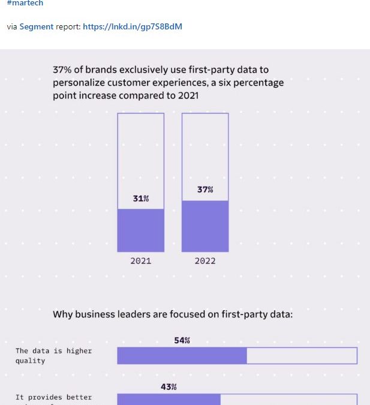
Task: Click the 'Why business leaders are focused' heading
Action: coord(173,314)
